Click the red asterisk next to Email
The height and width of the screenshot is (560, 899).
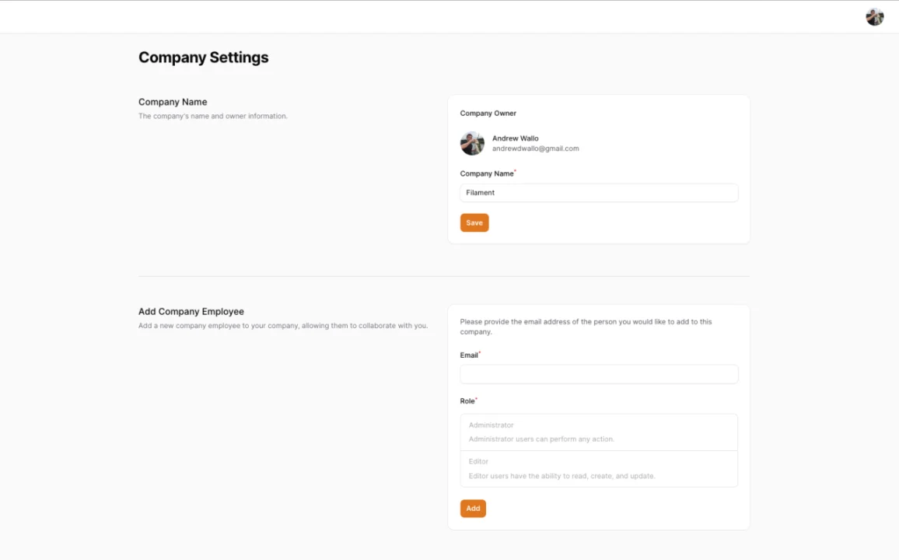(x=480, y=352)
